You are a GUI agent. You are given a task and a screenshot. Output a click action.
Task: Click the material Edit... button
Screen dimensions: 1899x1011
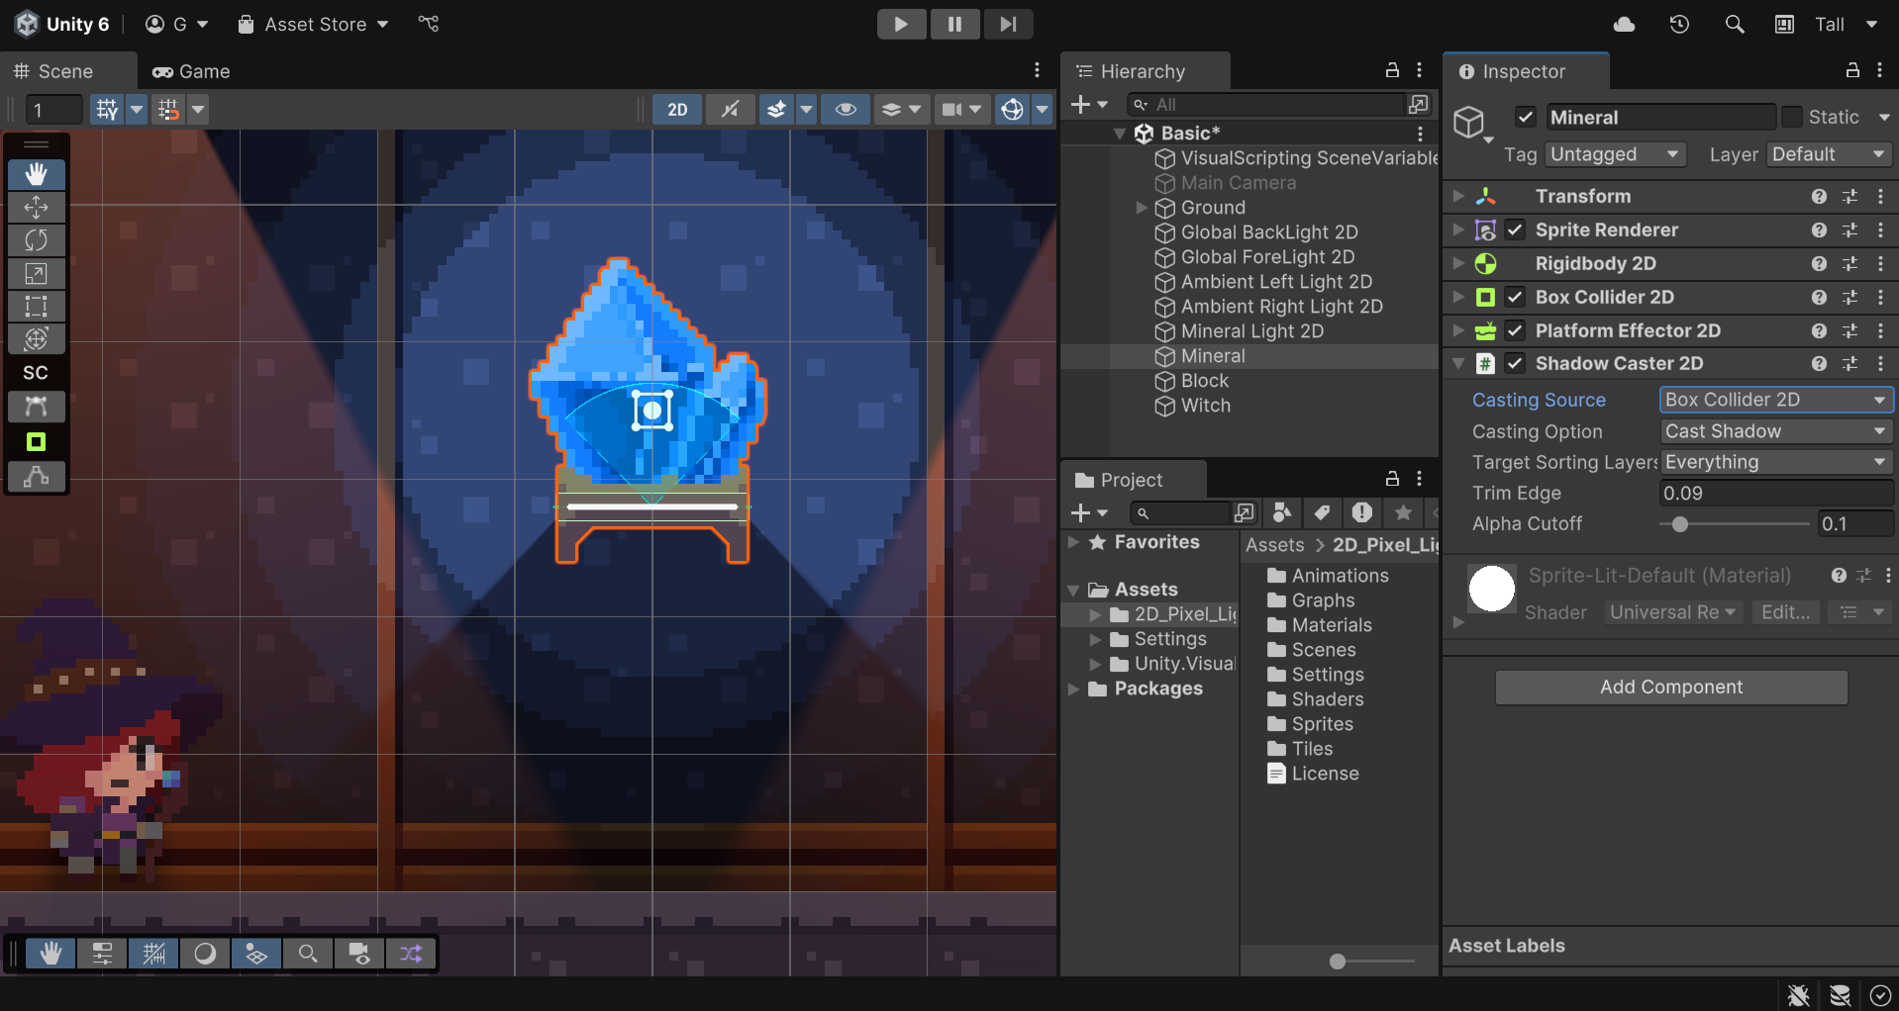[1785, 612]
